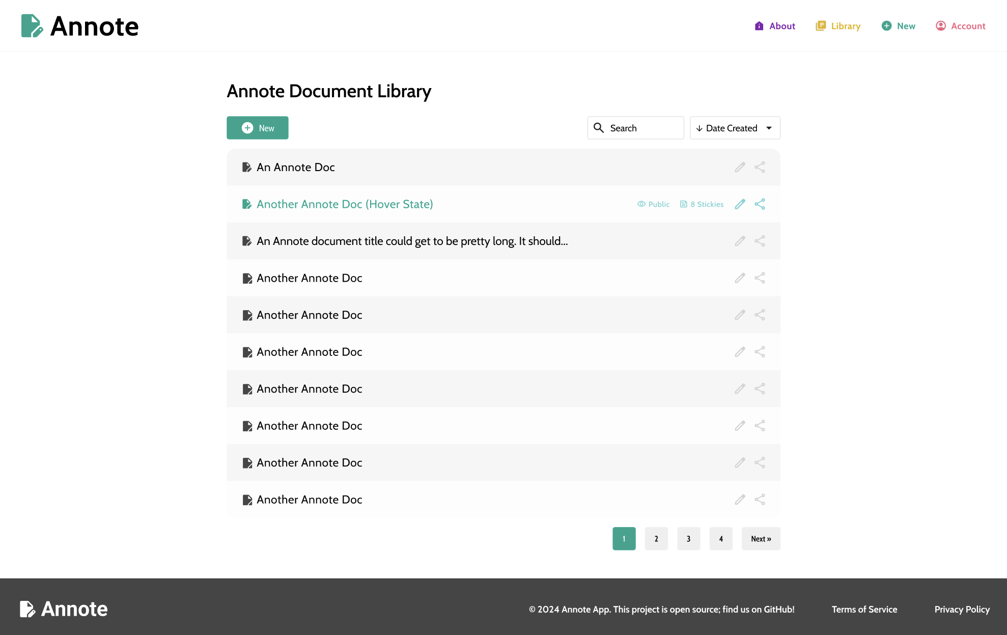
Task: Click the Next » pagination button
Action: coord(761,539)
